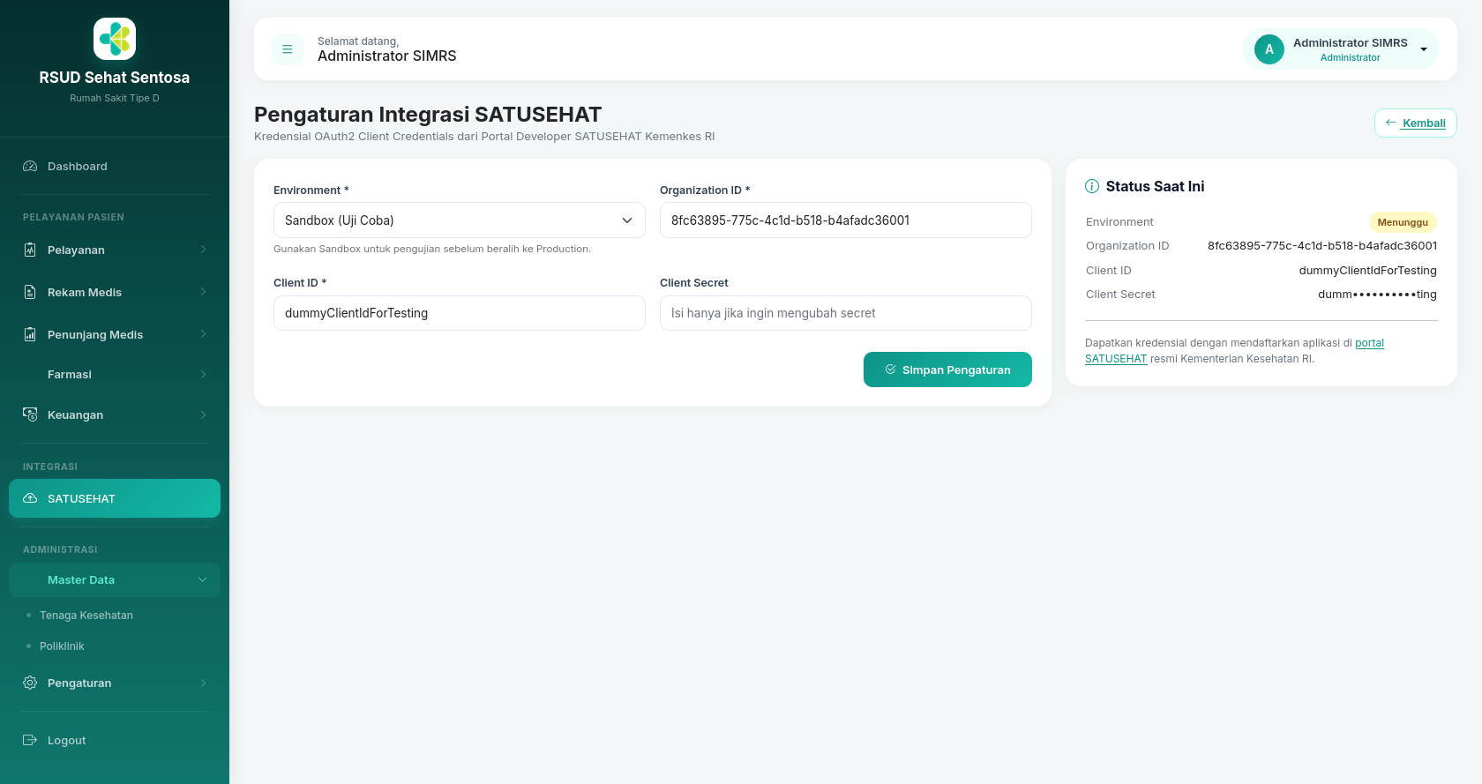Click the Sandbox hint text below Environment
1482x784 pixels.
[432, 249]
